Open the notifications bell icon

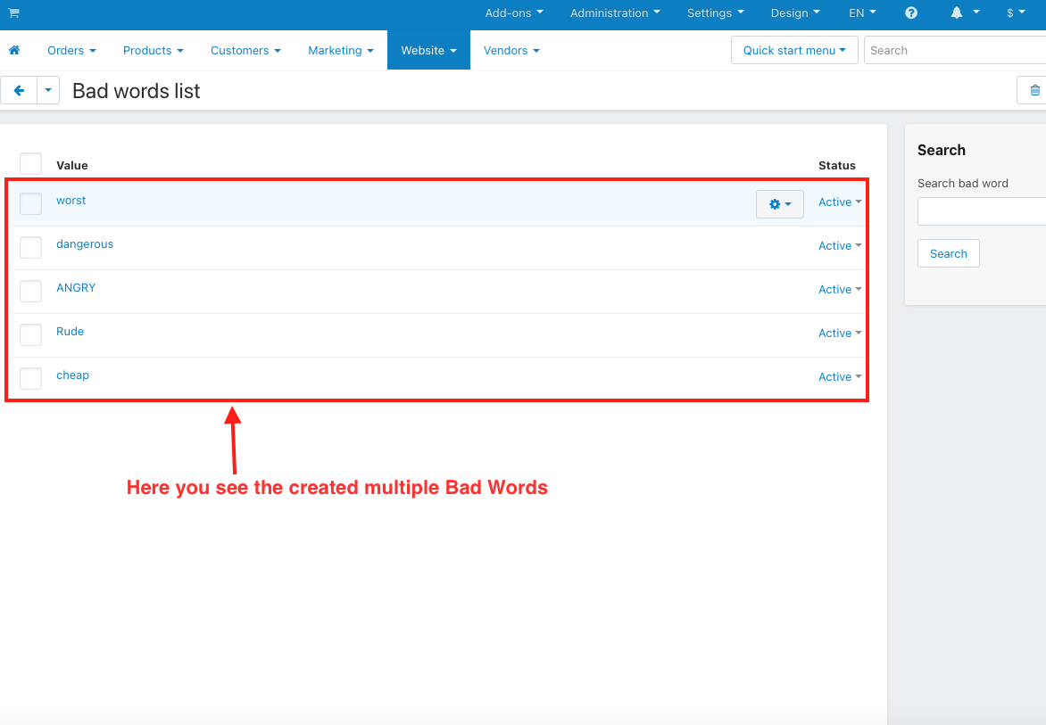pyautogui.click(x=955, y=13)
